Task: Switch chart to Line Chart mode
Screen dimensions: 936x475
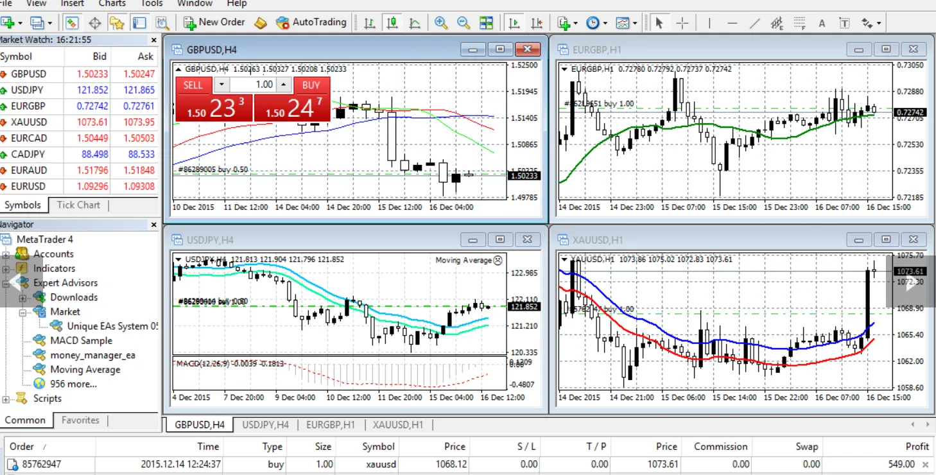Action: (415, 23)
